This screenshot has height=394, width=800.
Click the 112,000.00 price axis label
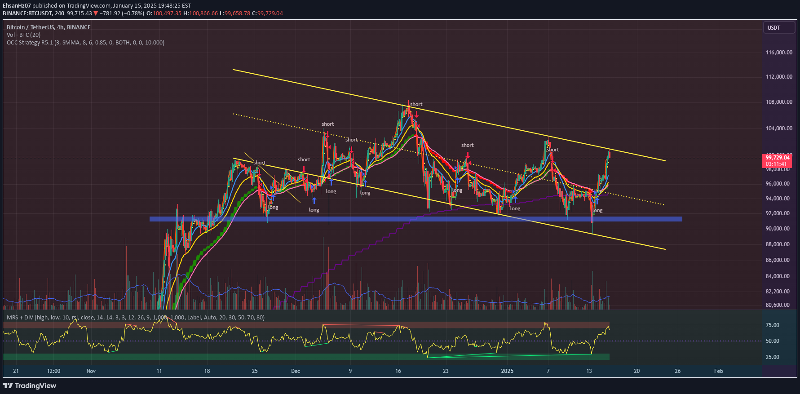[779, 77]
